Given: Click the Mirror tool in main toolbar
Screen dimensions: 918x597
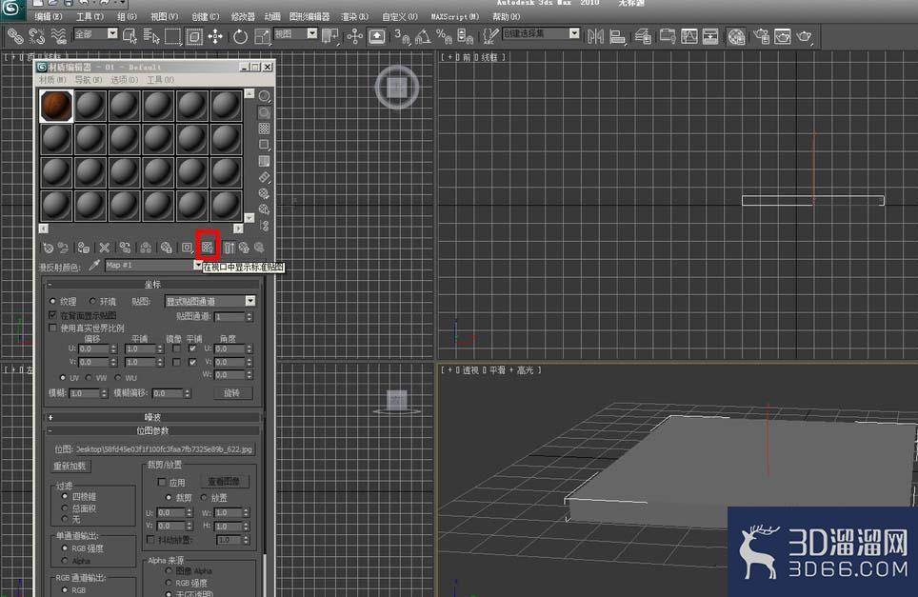Looking at the screenshot, I should [595, 37].
